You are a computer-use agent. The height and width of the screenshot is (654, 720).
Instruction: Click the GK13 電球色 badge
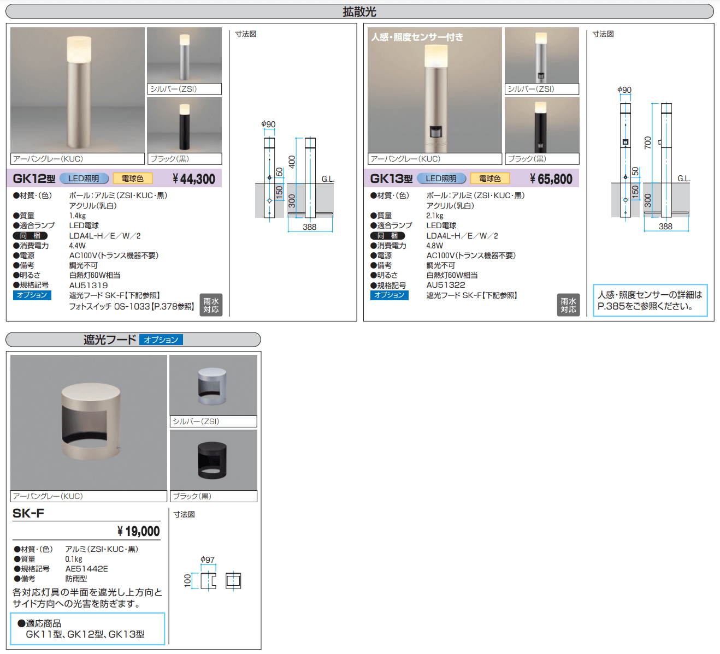[x=489, y=179]
